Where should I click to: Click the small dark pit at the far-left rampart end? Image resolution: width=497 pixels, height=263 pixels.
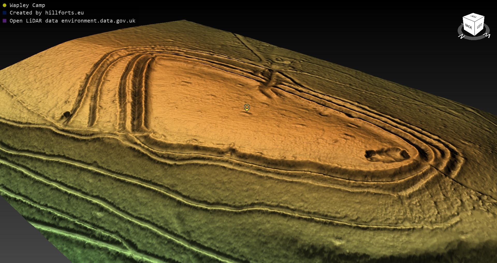[67, 114]
